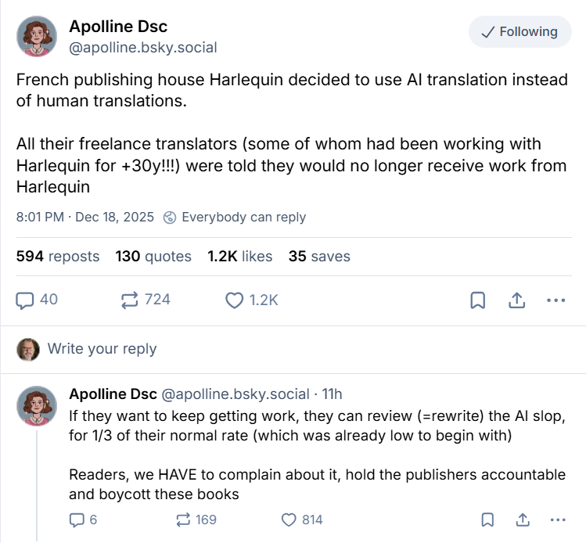Open Apolline Dsc's avatar at top
This screenshot has width=586, height=543.
[37, 37]
